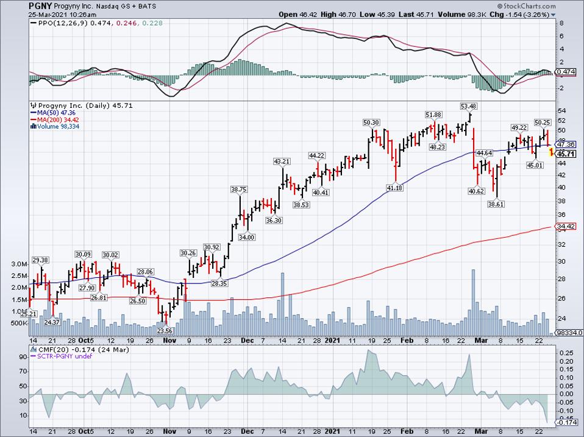Screen dimensions: 584x437
Task: Click the 49.22 high price label
Action: coord(519,127)
